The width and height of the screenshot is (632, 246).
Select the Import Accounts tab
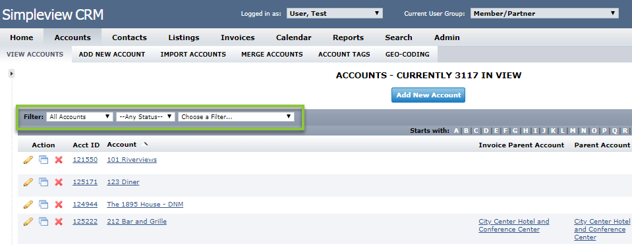click(x=193, y=54)
